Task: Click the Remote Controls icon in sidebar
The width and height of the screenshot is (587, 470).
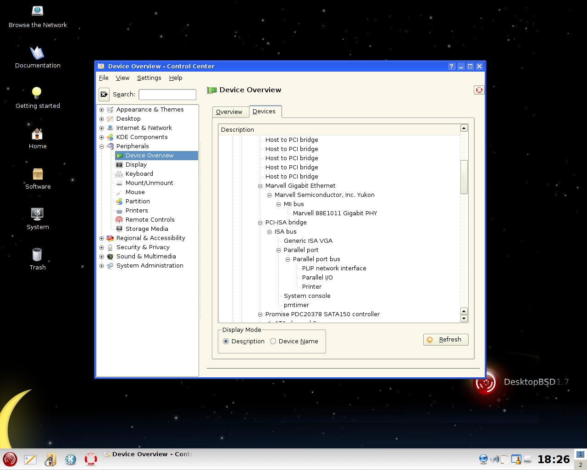Action: click(119, 220)
